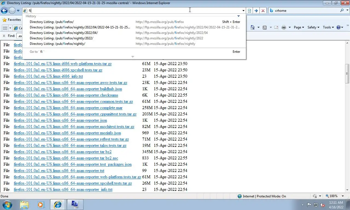Open the Safety menu
This screenshot has width=350, height=210.
click(313, 27)
